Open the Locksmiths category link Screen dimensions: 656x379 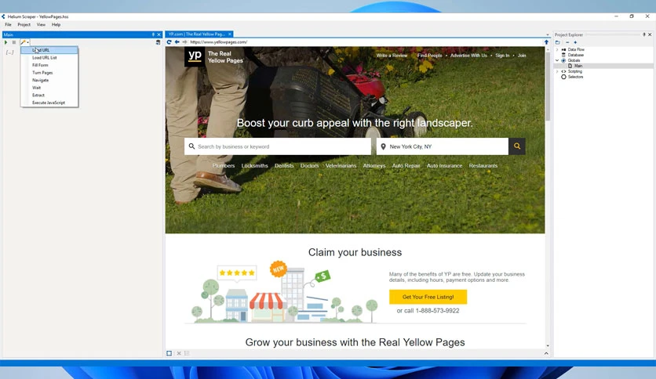tap(254, 166)
